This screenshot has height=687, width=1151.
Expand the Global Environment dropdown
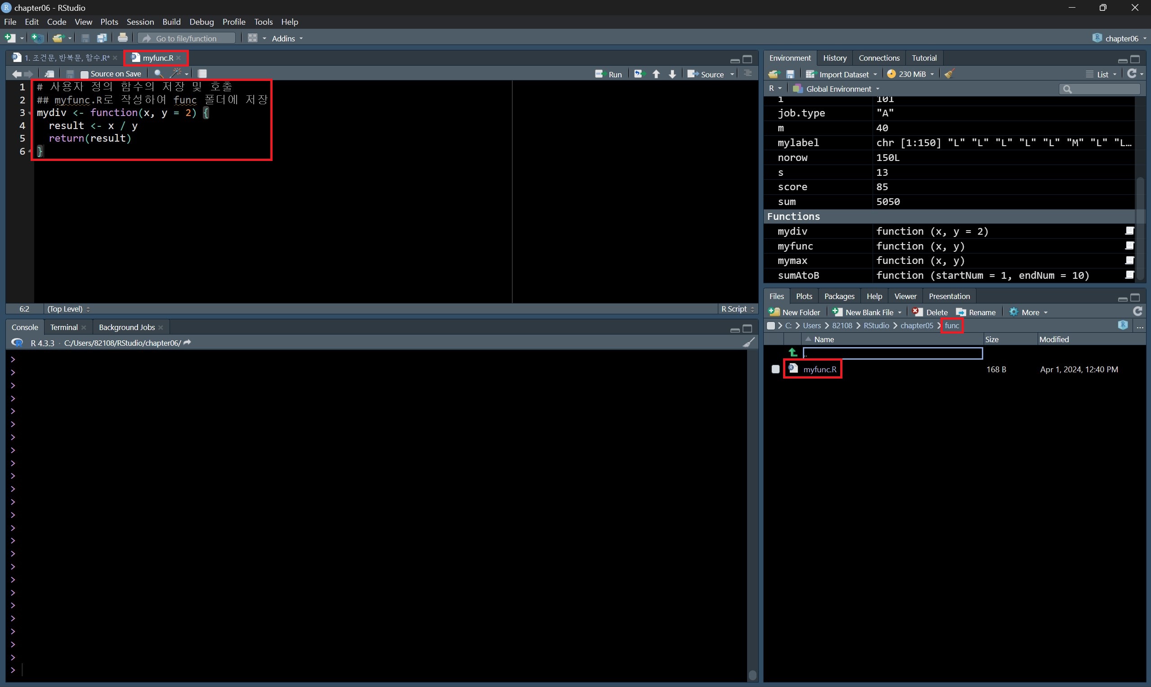pyautogui.click(x=837, y=89)
